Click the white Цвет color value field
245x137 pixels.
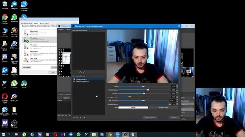(133, 107)
